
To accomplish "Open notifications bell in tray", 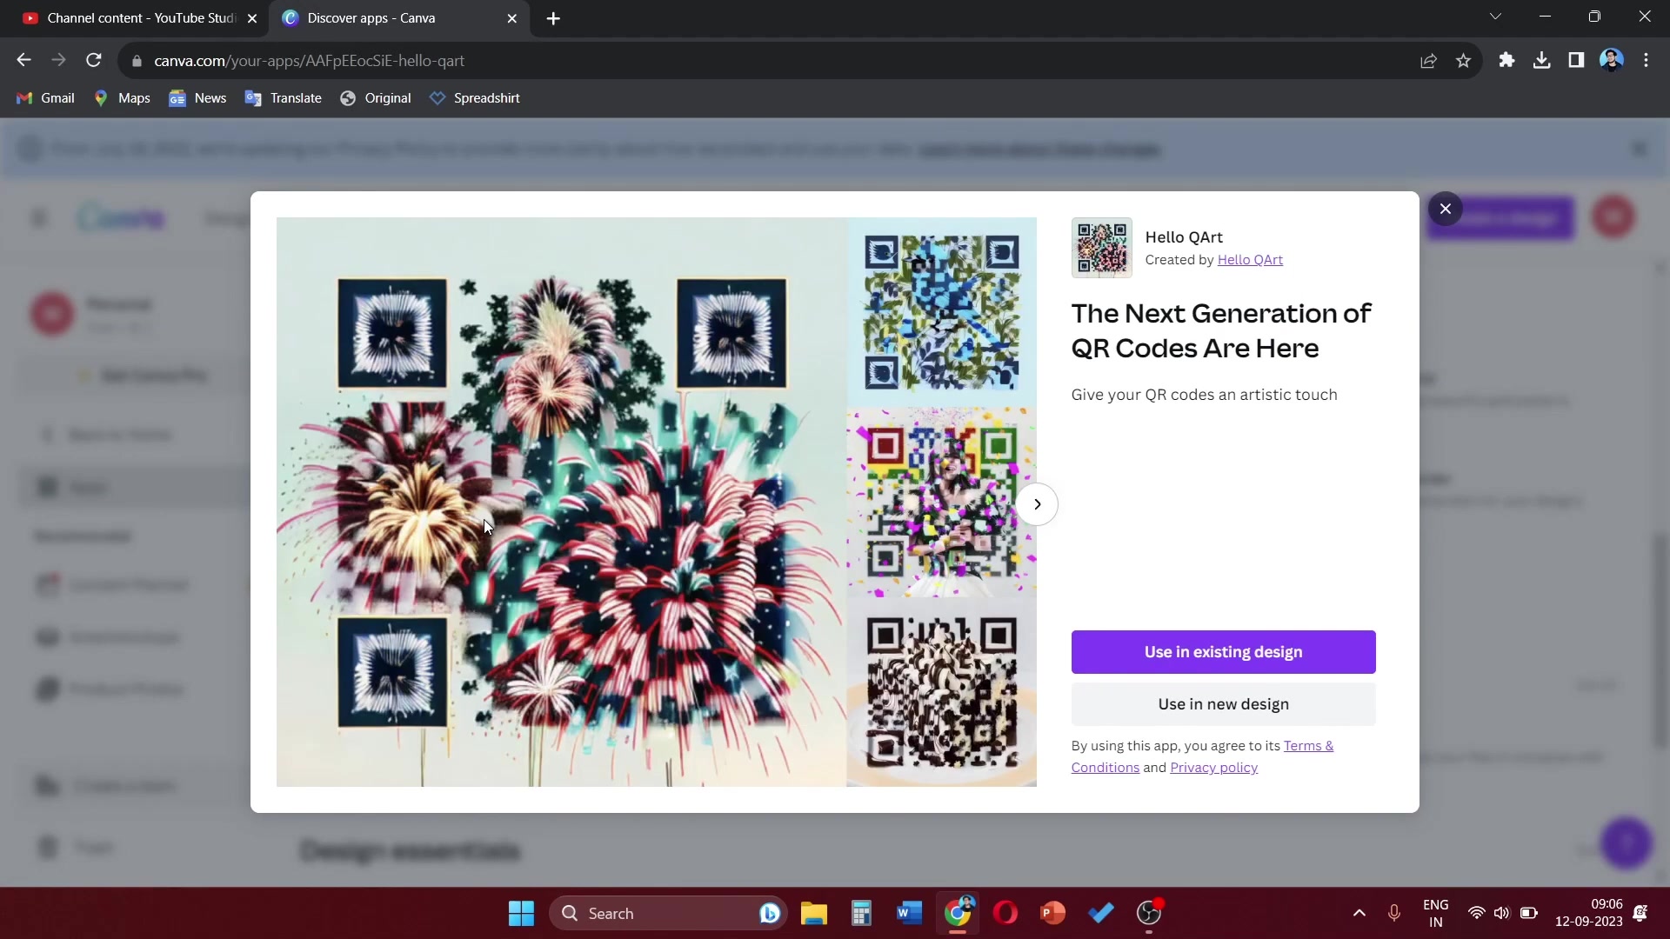I will (1640, 914).
